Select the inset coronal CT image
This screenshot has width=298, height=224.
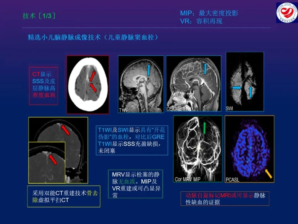click(47, 163)
